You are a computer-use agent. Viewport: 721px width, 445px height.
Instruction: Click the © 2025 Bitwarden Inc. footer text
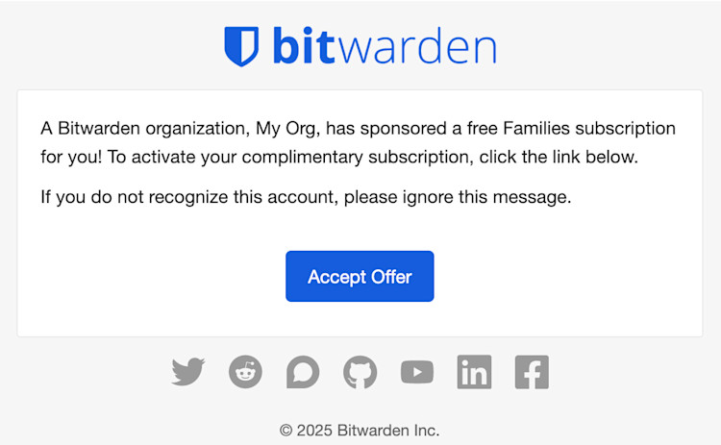360,430
